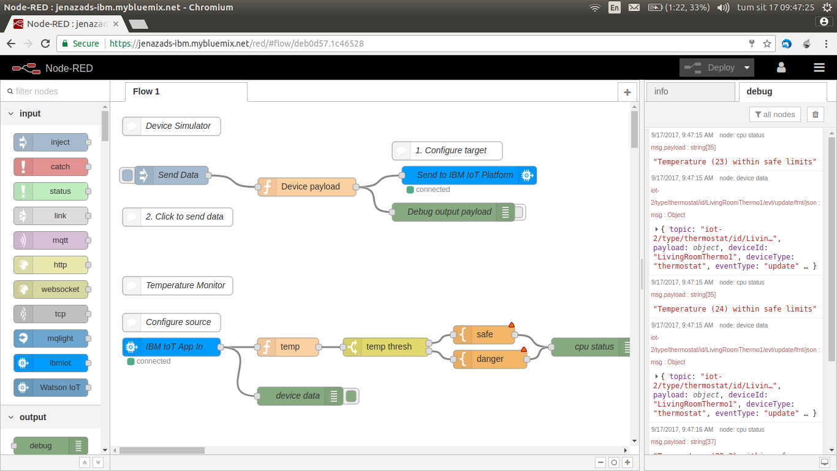
Task: Expand first device data message object
Action: [x=656, y=229]
